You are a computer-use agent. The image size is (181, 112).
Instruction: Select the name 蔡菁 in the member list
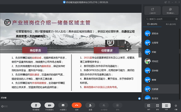tap(154, 80)
